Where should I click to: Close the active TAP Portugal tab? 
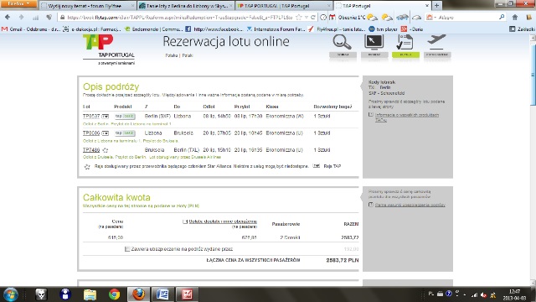pos(427,6)
